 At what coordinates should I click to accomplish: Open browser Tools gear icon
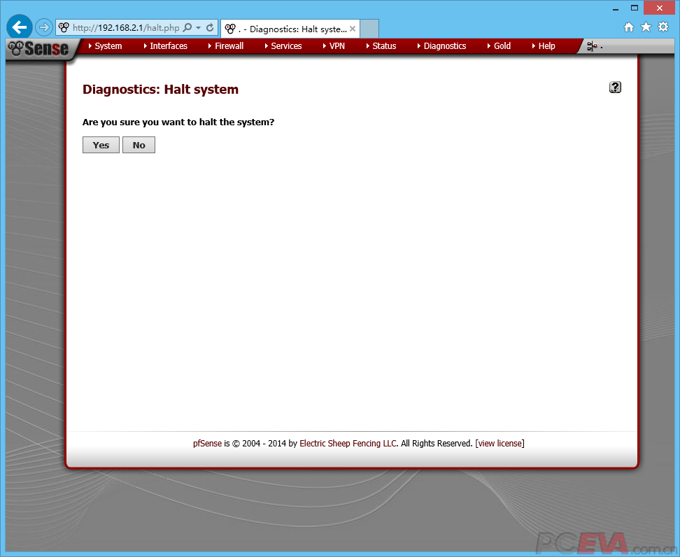click(663, 27)
